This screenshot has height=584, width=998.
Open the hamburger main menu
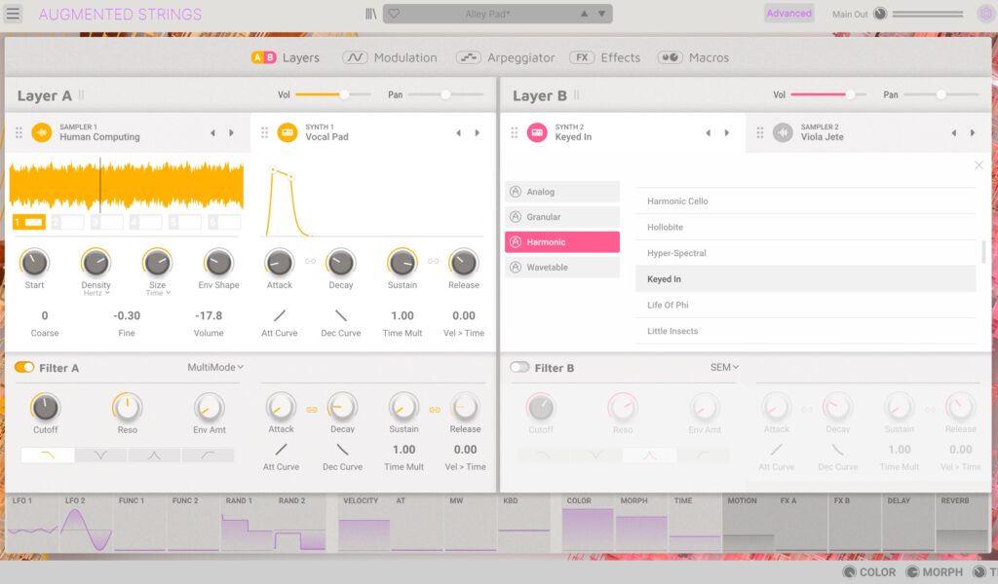pos(13,14)
